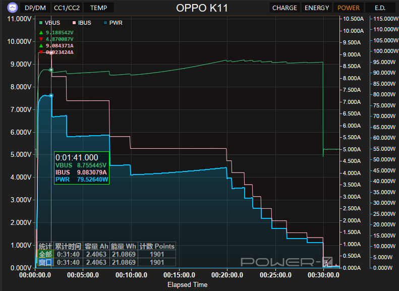Open the DP/DM view
The width and height of the screenshot is (399, 291).
(35, 8)
